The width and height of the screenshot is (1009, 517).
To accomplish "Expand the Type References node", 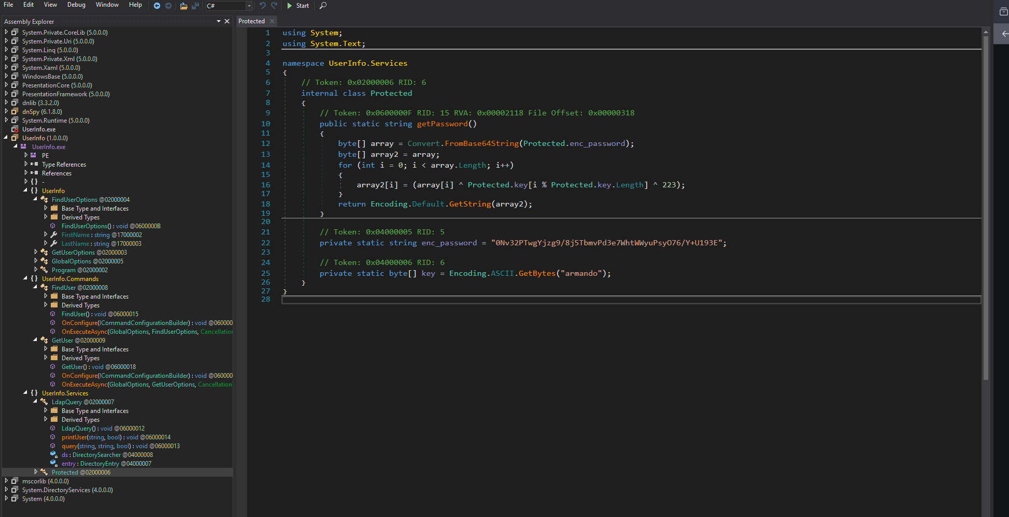I will [26, 164].
